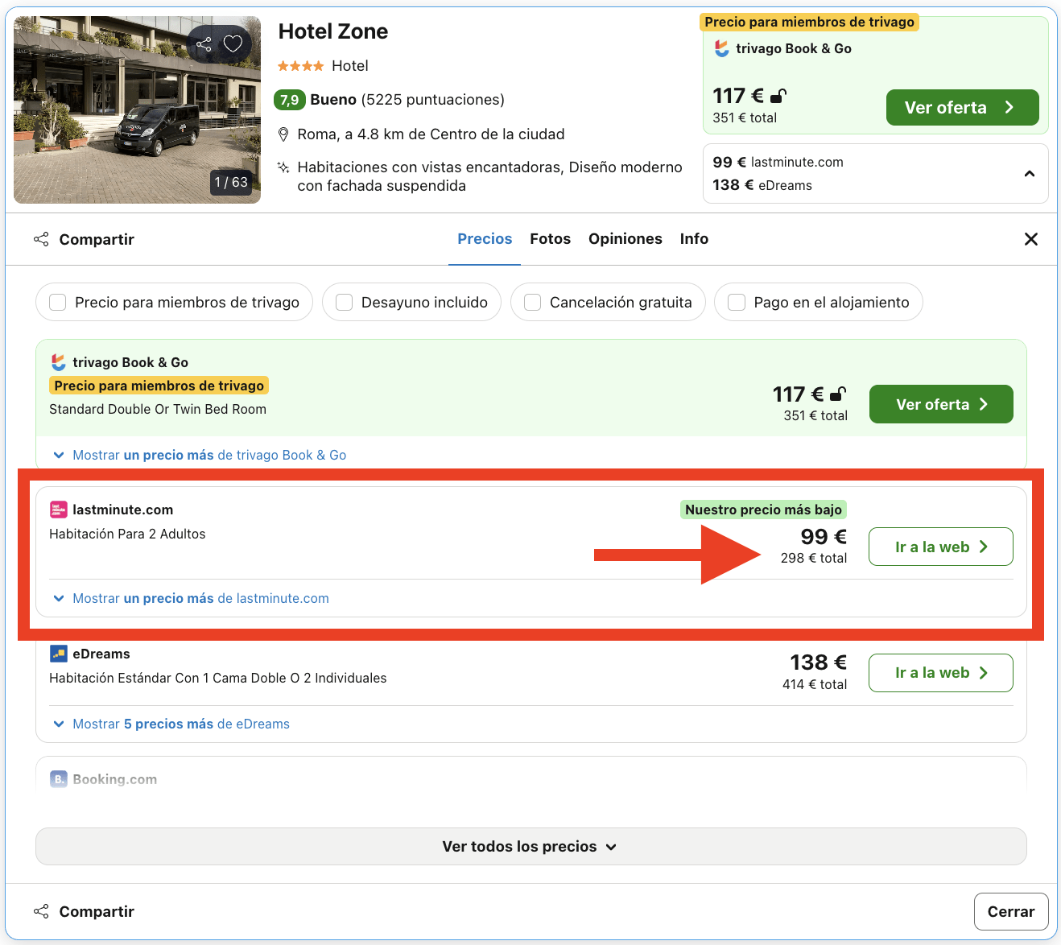Click the share icon beside bottom Compartir
The height and width of the screenshot is (945, 1061).
click(x=41, y=911)
